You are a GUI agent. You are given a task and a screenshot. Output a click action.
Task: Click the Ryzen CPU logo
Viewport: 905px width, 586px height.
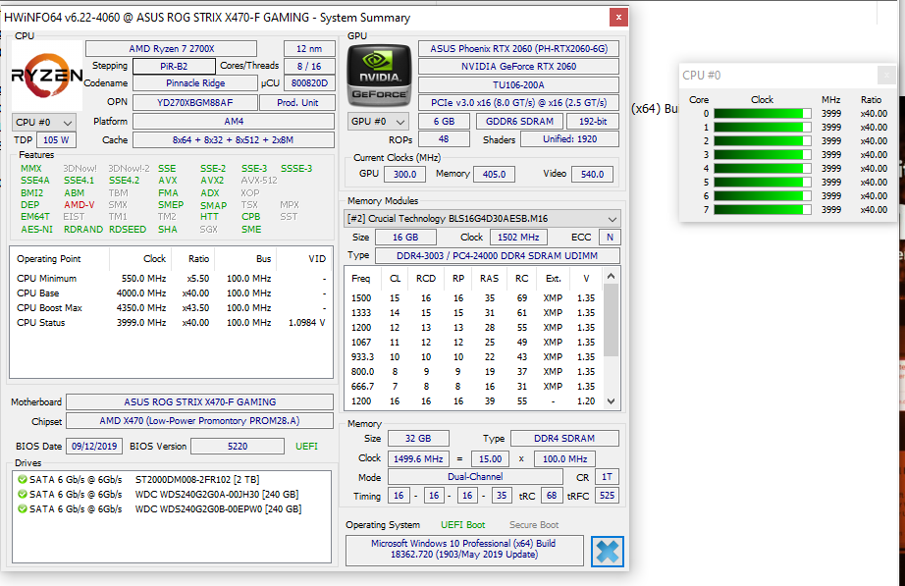point(47,76)
